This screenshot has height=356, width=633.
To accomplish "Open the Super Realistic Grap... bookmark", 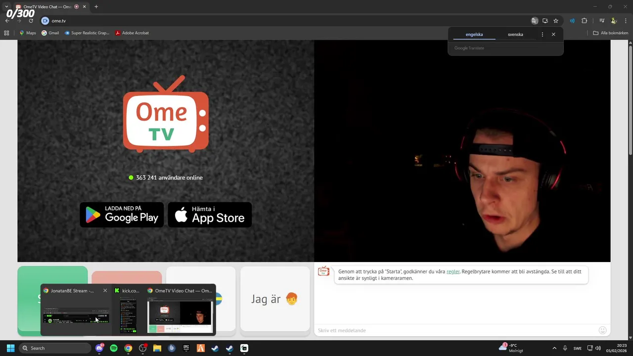I will point(87,33).
